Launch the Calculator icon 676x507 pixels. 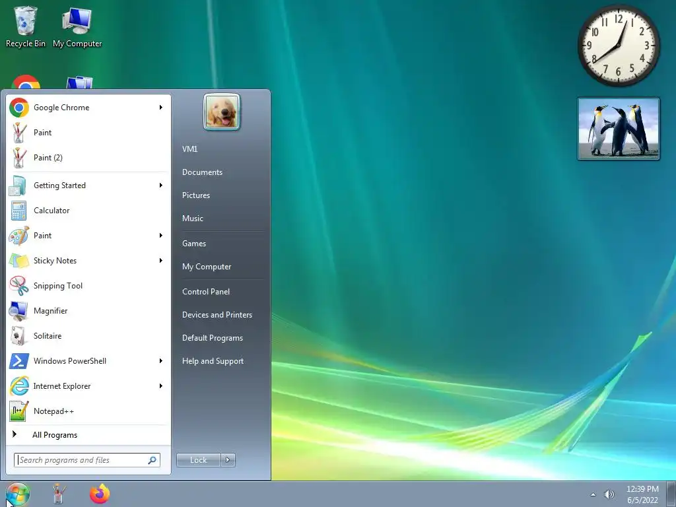(x=18, y=211)
